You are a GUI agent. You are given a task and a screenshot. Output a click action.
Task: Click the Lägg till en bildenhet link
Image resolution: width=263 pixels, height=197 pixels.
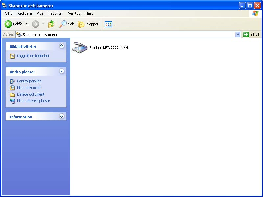pyautogui.click(x=33, y=56)
